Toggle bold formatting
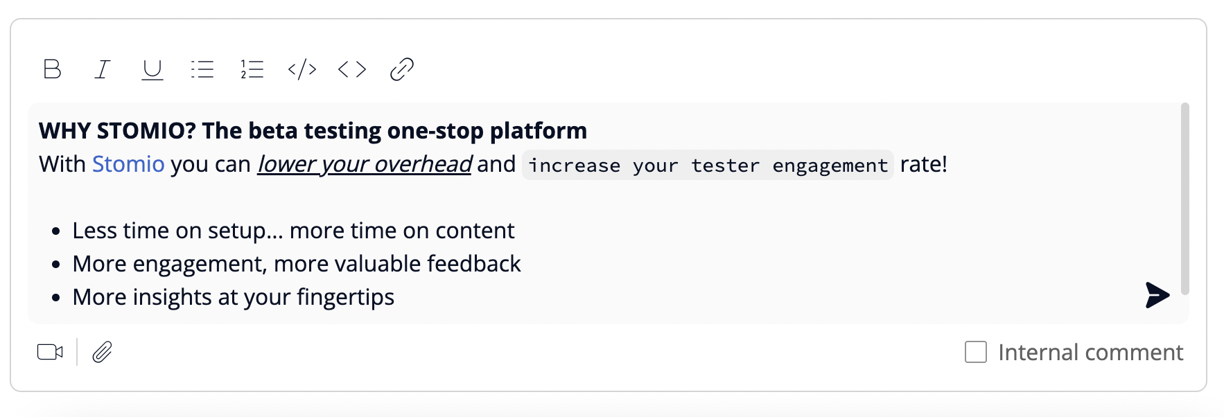Screen dimensions: 1224x417 click(53, 69)
